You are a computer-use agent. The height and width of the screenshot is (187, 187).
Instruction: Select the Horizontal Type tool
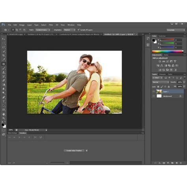(4, 101)
